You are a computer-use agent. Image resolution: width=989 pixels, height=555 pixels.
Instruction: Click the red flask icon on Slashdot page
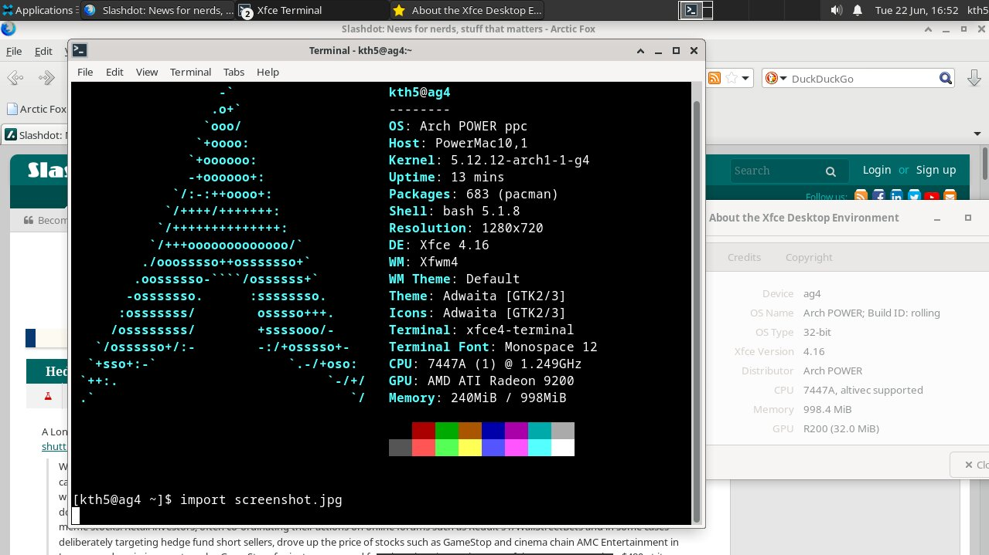point(47,395)
